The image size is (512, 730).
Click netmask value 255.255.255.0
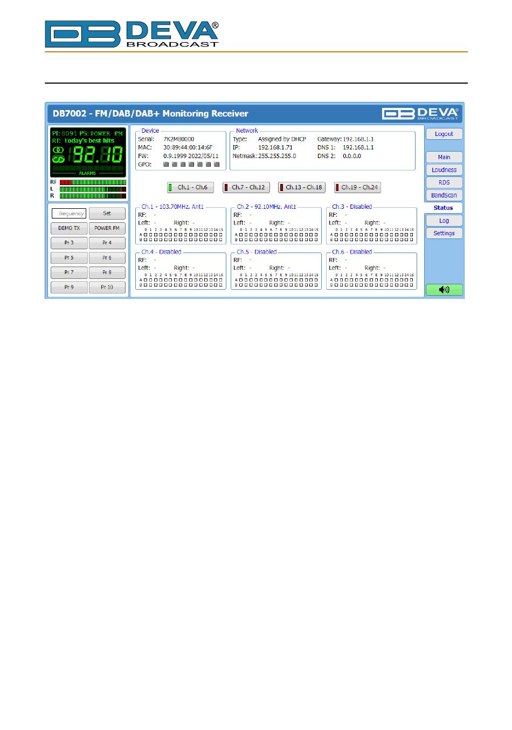click(x=277, y=156)
